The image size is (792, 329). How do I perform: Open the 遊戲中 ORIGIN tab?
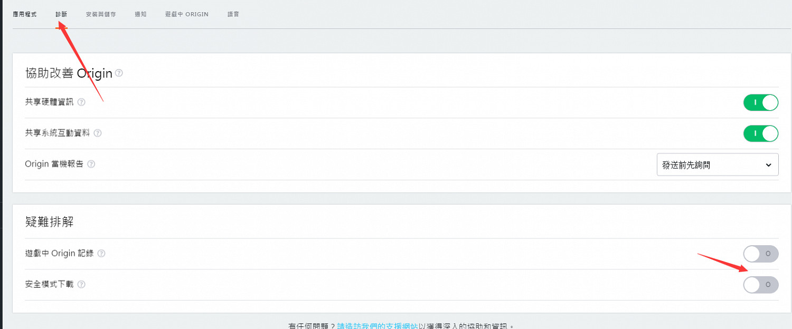(x=186, y=14)
